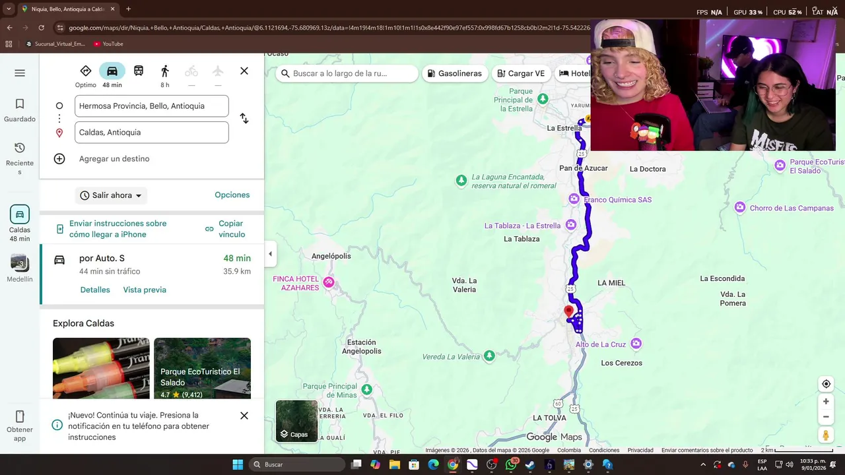Reload the browser page
This screenshot has height=475, width=845.
pyautogui.click(x=41, y=28)
